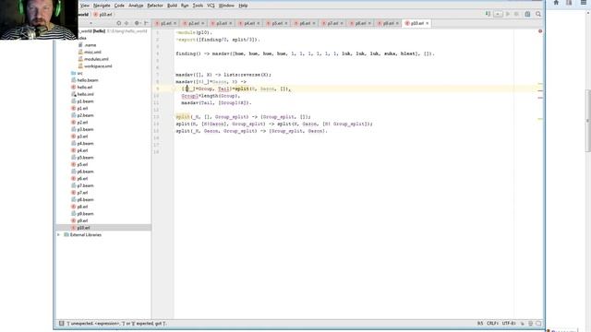This screenshot has width=591, height=332.
Task: Select hello.erl in project tree
Action: coord(84,88)
